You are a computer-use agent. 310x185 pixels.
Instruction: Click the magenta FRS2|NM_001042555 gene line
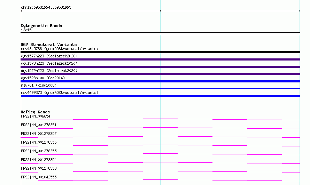tap(160, 180)
